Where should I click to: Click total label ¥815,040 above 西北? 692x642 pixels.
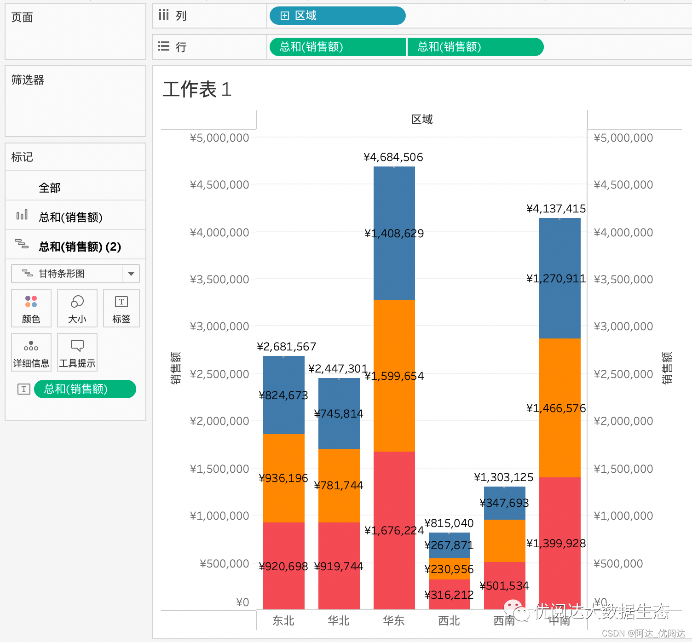449,523
